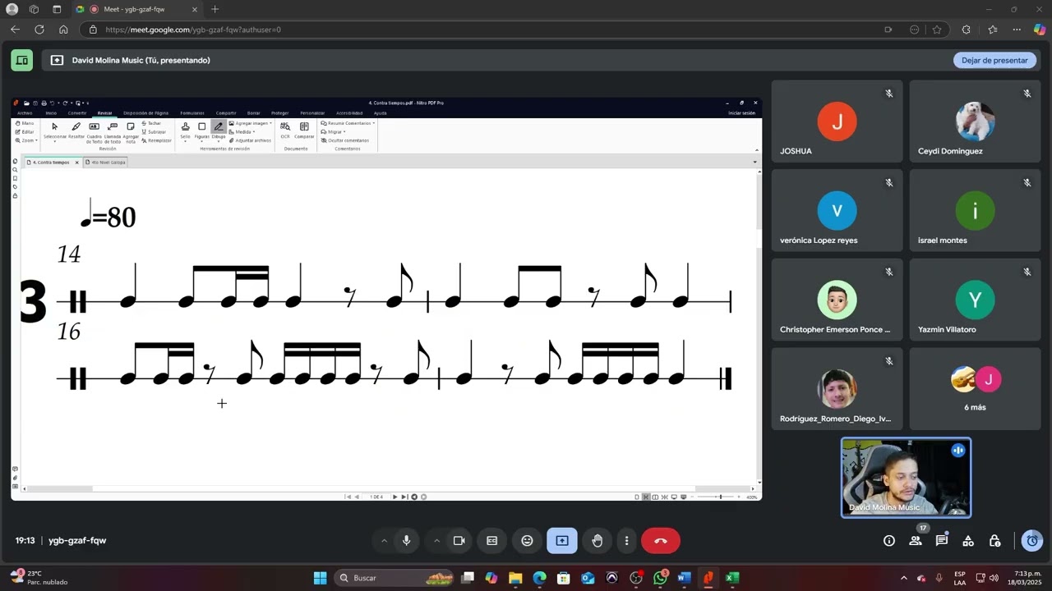Image resolution: width=1052 pixels, height=591 pixels.
Task: Open the in-call chat panel
Action: click(x=942, y=541)
